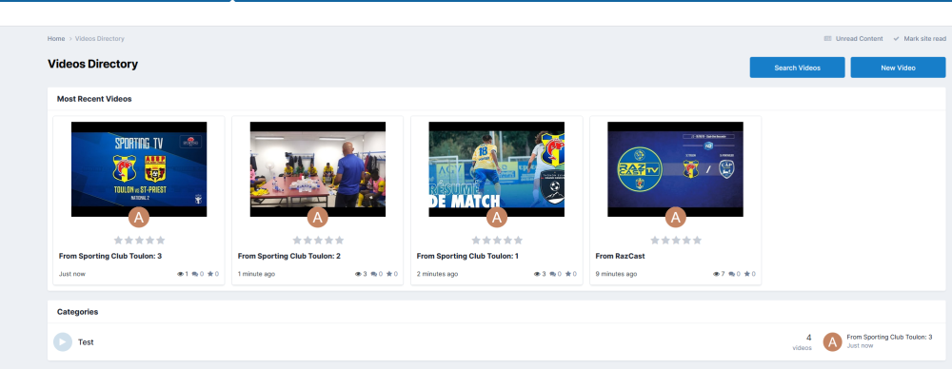Click comments icon on Sporting Club Toulon: 1
Image resolution: width=952 pixels, height=369 pixels.
[x=552, y=274]
